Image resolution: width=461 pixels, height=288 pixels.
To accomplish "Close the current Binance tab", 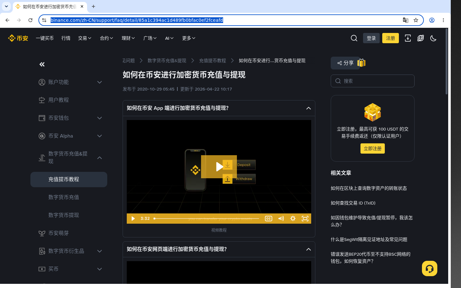I will [x=82, y=6].
